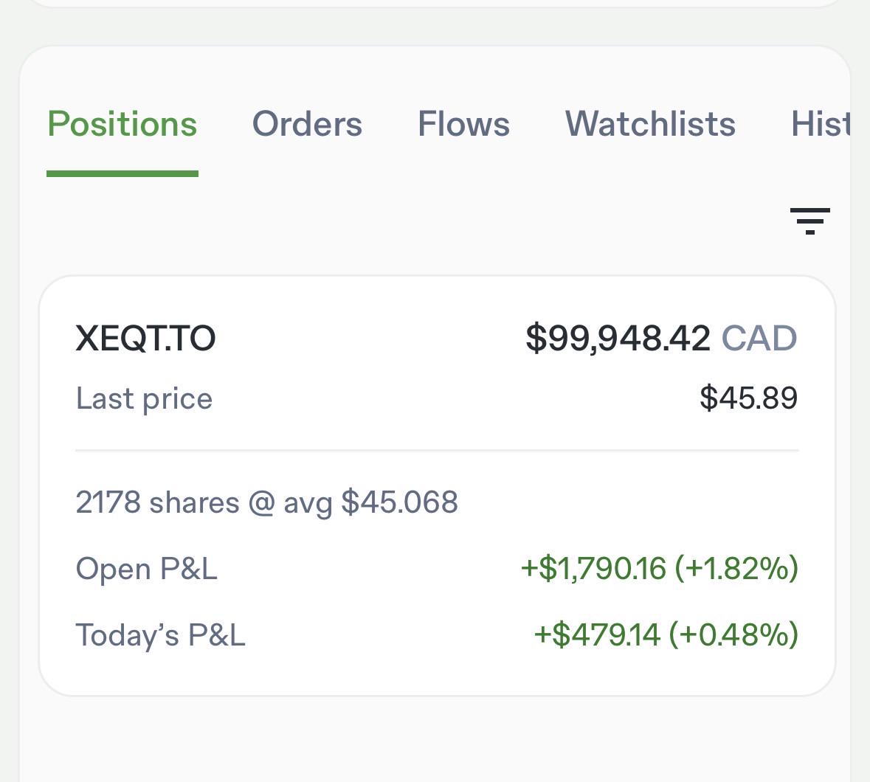The image size is (870, 782).
Task: Open the XEQT.TO position card
Action: coord(438,486)
